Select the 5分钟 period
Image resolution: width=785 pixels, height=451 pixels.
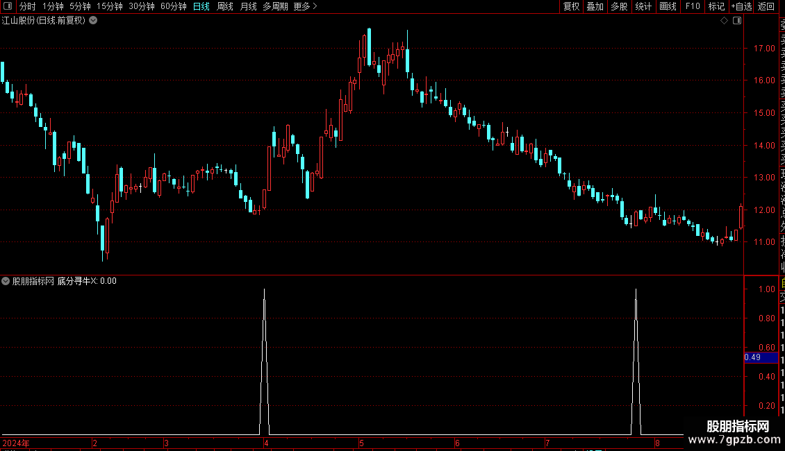80,6
